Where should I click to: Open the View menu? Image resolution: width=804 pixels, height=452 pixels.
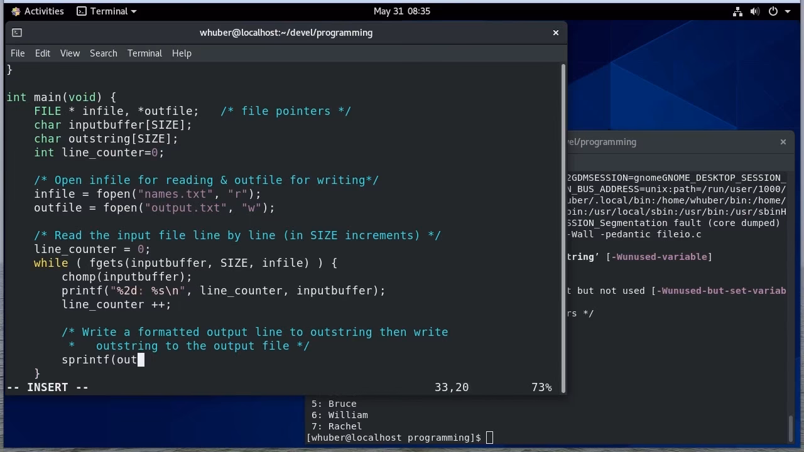pyautogui.click(x=70, y=53)
